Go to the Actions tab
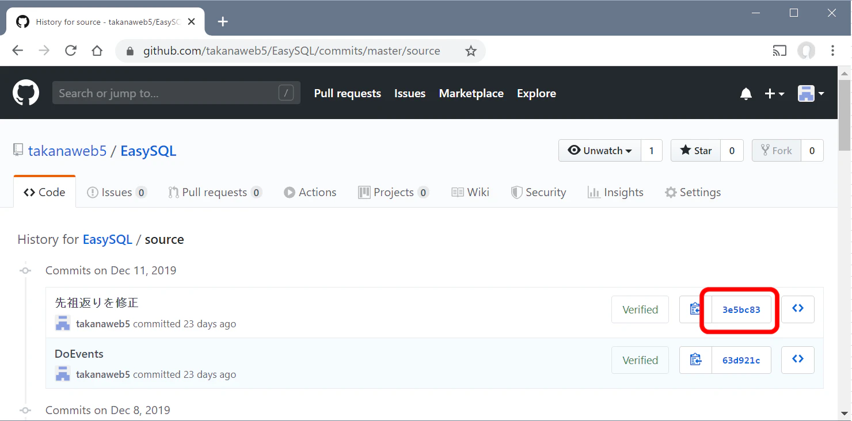Image resolution: width=852 pixels, height=421 pixels. click(x=310, y=192)
